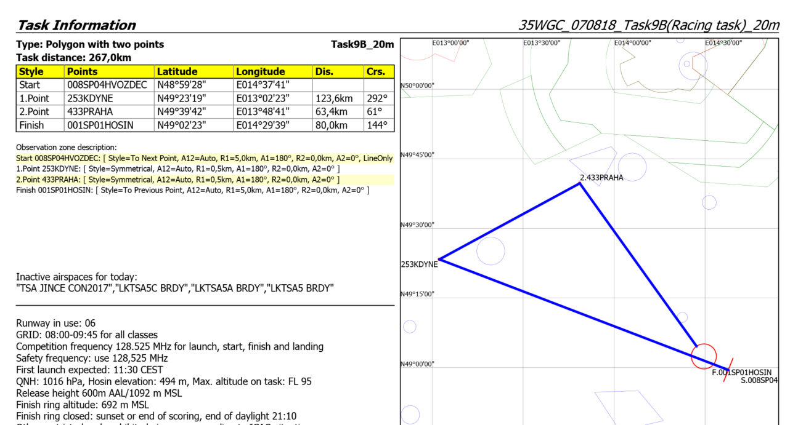Click the N49°30'00" latitude label on the map

[x=417, y=224]
